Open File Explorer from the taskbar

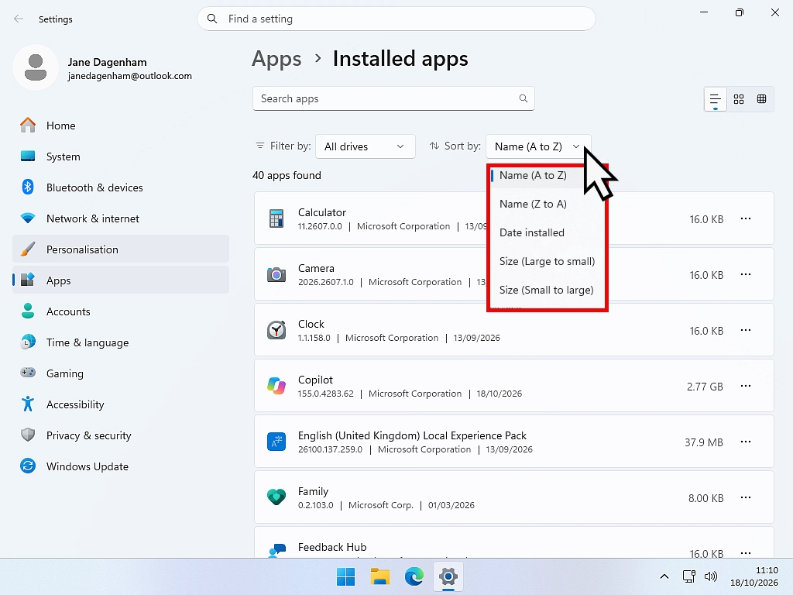[379, 576]
